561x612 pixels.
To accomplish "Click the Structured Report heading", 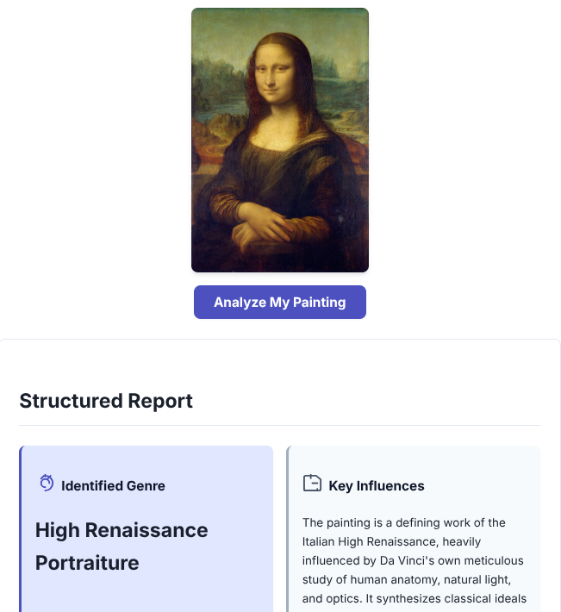I will click(106, 401).
